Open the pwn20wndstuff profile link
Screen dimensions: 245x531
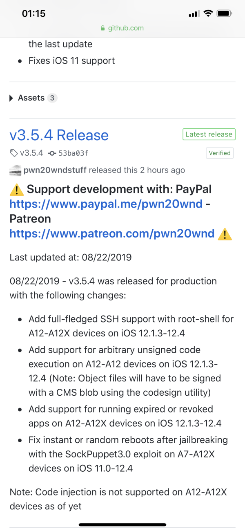(x=54, y=170)
